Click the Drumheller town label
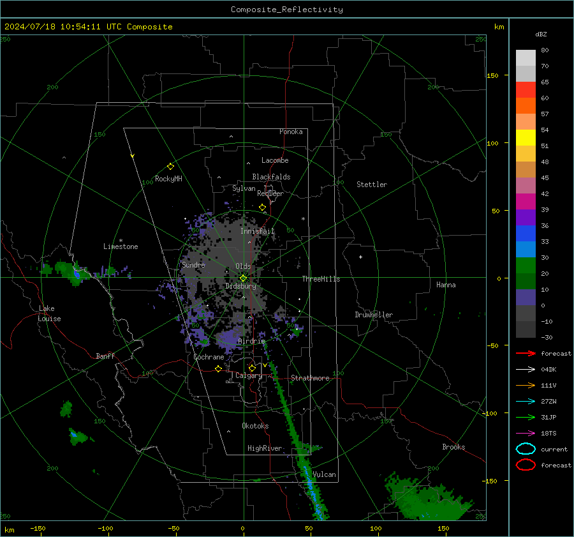574x537 pixels. 374,315
